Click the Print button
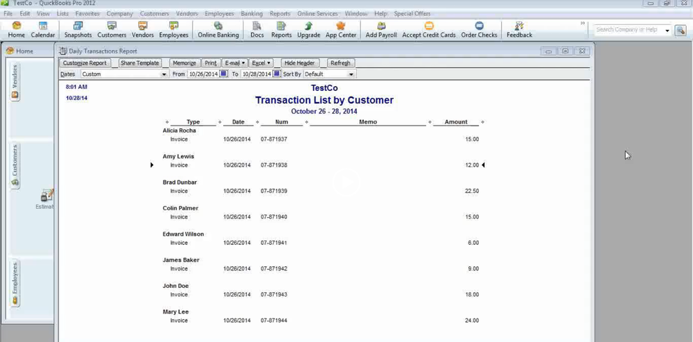This screenshot has height=342, width=693. [x=211, y=63]
